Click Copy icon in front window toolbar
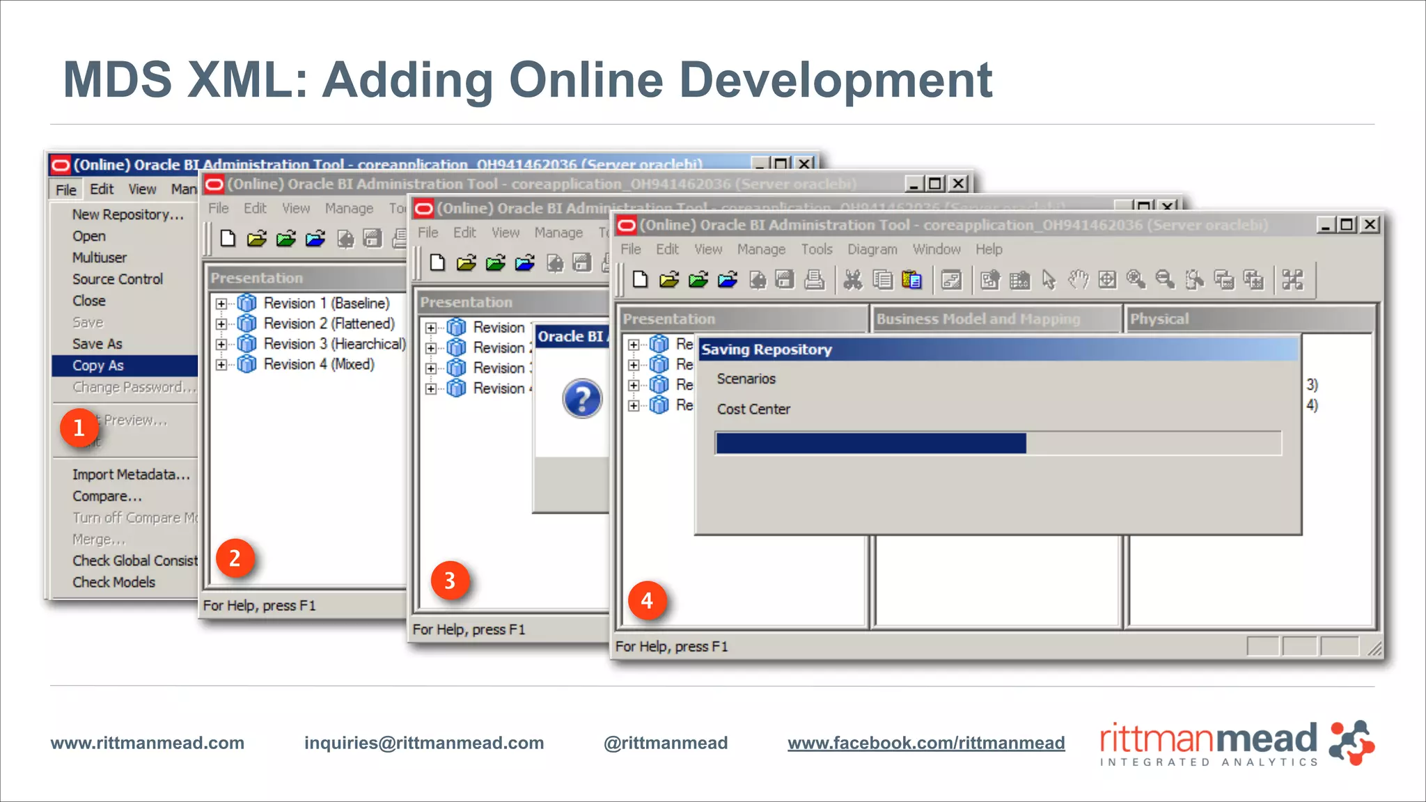The image size is (1426, 802). coord(882,280)
